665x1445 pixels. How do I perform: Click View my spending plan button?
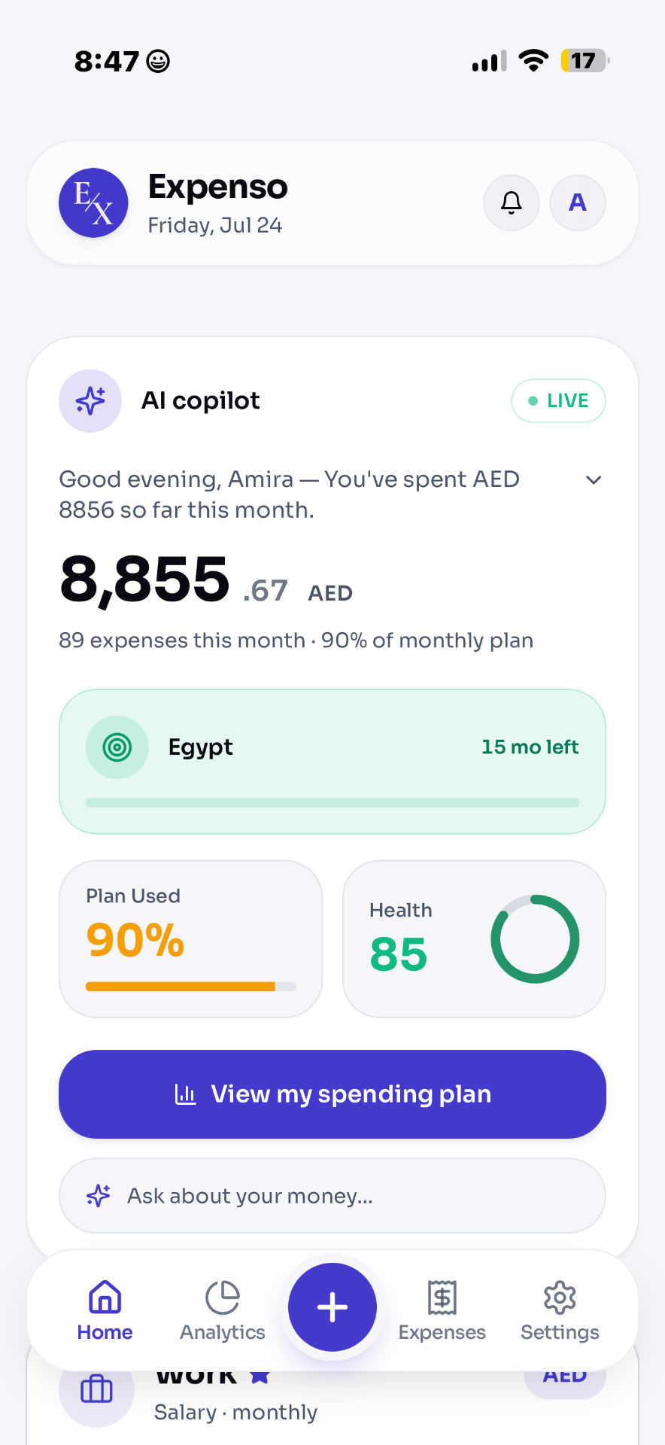click(332, 1094)
